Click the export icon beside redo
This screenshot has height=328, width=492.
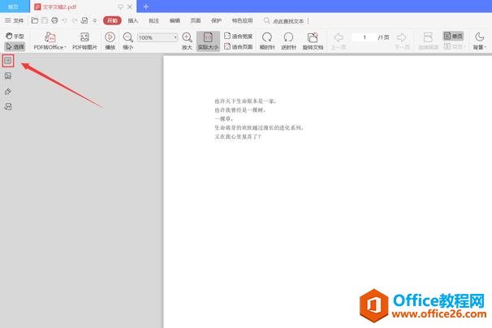[x=84, y=21]
